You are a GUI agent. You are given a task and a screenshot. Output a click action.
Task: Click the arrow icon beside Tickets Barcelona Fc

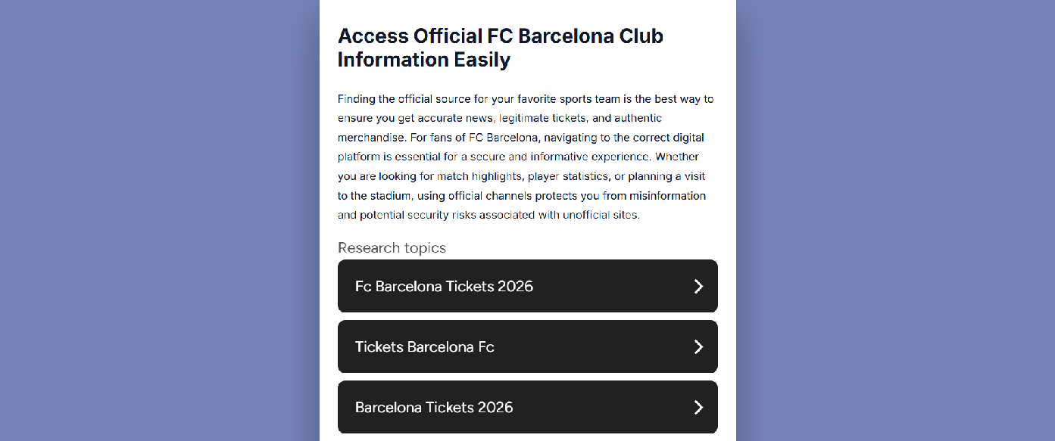click(x=698, y=346)
